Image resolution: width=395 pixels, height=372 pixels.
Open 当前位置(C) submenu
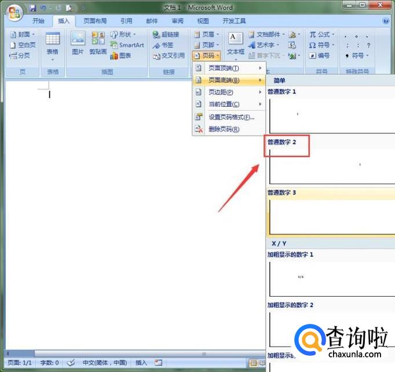coord(229,104)
